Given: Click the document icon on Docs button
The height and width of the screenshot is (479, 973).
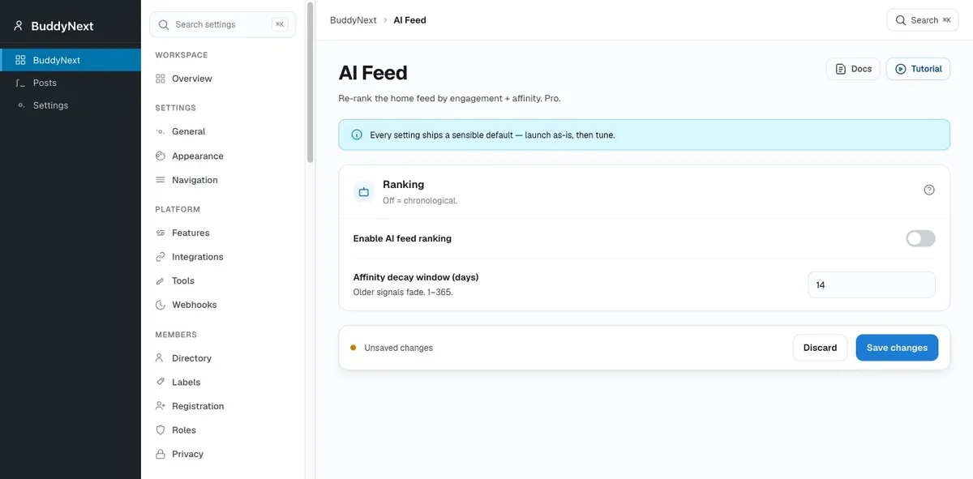Looking at the screenshot, I should [x=841, y=69].
